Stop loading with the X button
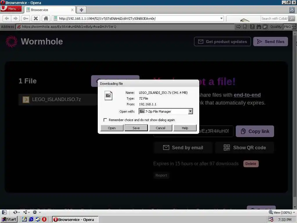 point(36,18)
